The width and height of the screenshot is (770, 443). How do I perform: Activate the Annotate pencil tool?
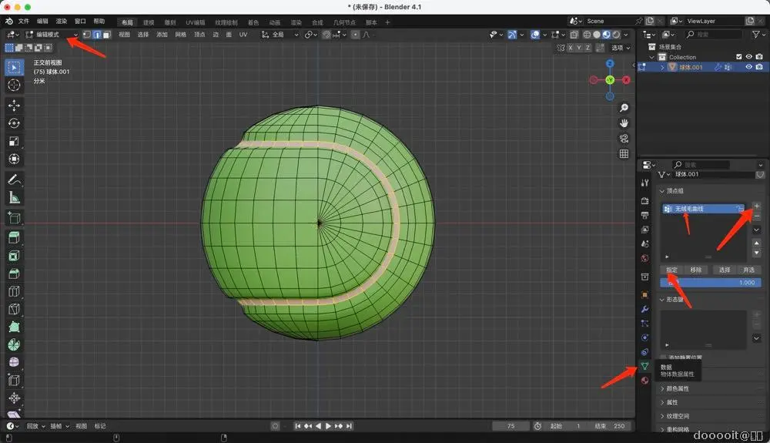pyautogui.click(x=14, y=180)
